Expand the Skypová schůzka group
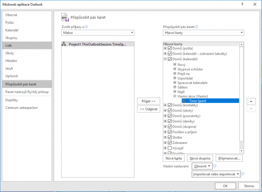262x192 pixels. pyautogui.click(x=175, y=69)
